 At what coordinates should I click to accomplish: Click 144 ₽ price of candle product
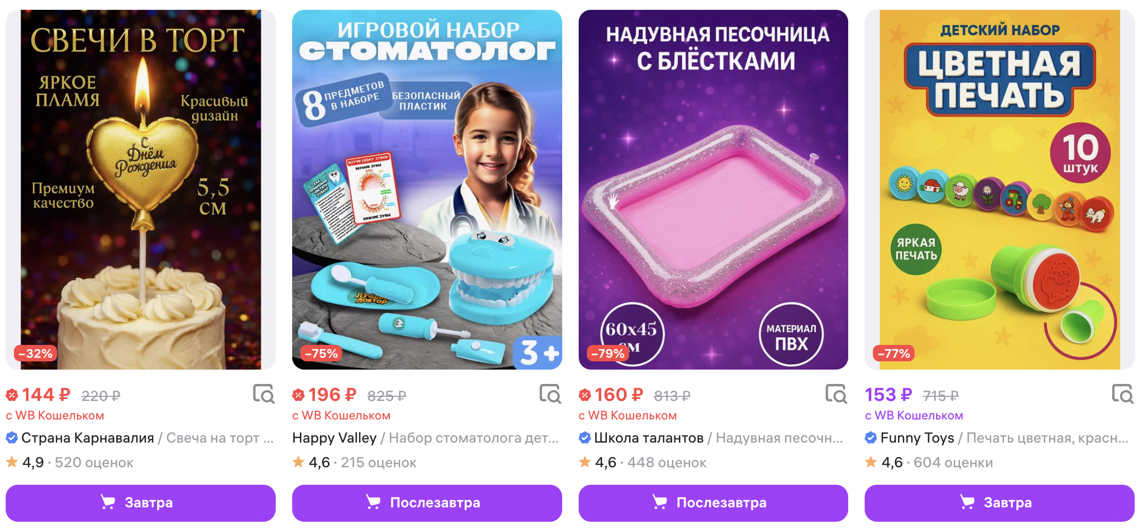point(46,395)
